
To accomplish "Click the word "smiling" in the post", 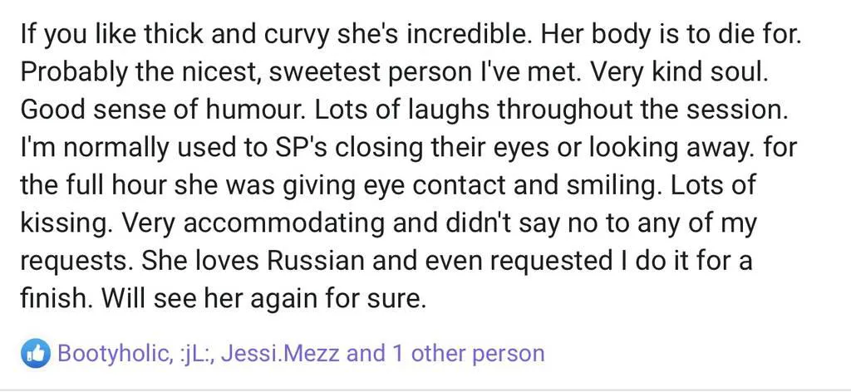I will pyautogui.click(x=612, y=185).
